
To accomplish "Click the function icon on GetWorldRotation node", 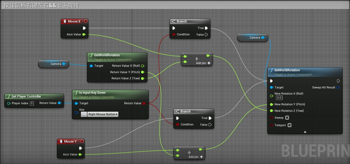I will 91,55.
